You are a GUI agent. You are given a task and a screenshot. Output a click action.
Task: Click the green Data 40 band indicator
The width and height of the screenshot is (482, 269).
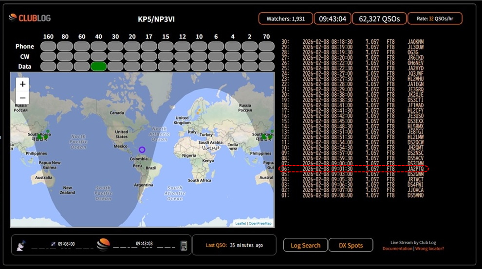99,67
